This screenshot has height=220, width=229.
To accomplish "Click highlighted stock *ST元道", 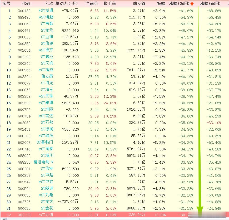I will click(x=46, y=215).
